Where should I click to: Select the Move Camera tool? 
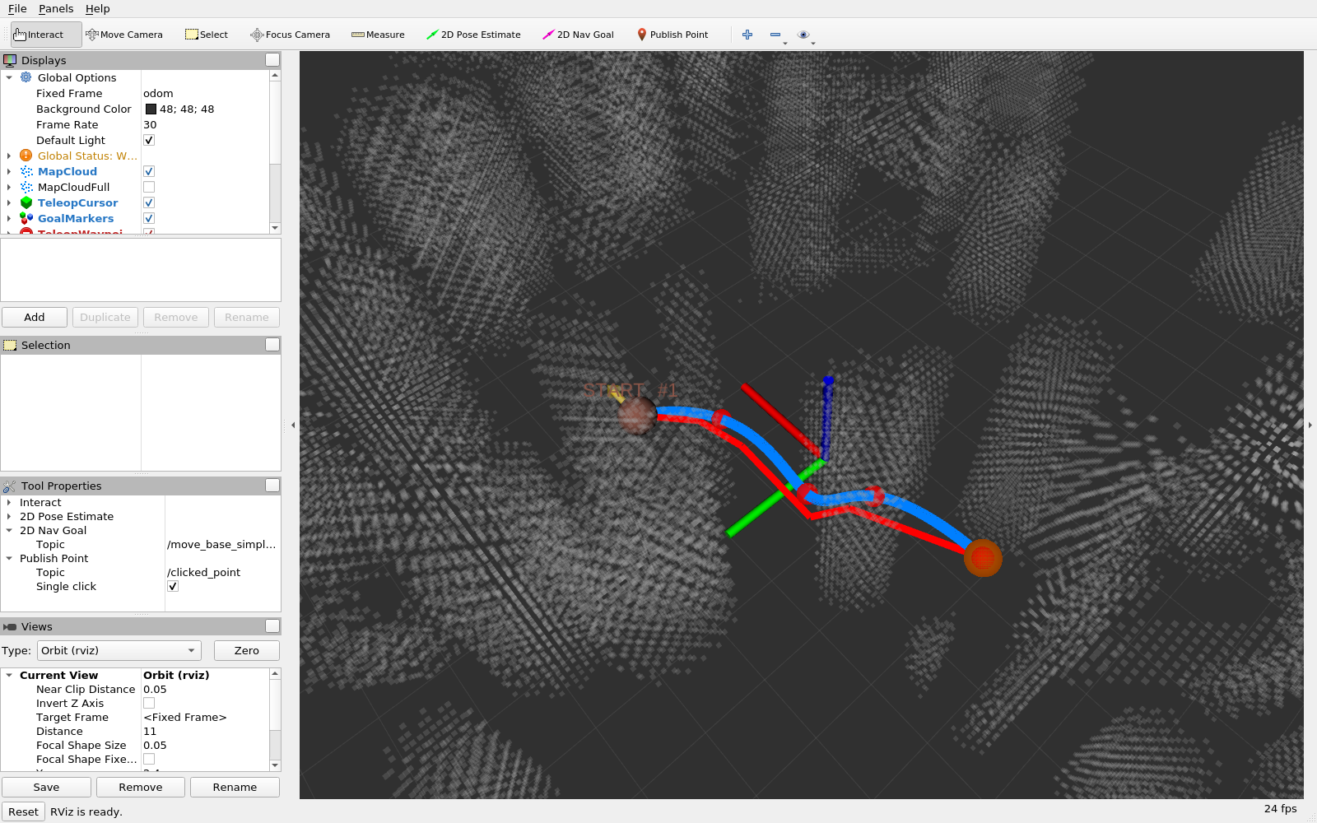point(124,35)
